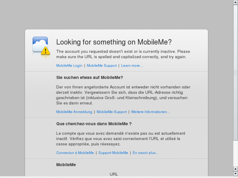
Task: Follow the English Learn more link
Action: point(132,66)
